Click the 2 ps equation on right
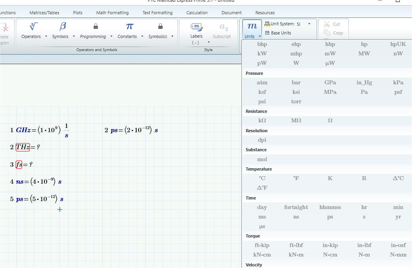412x268 pixels. 131,130
